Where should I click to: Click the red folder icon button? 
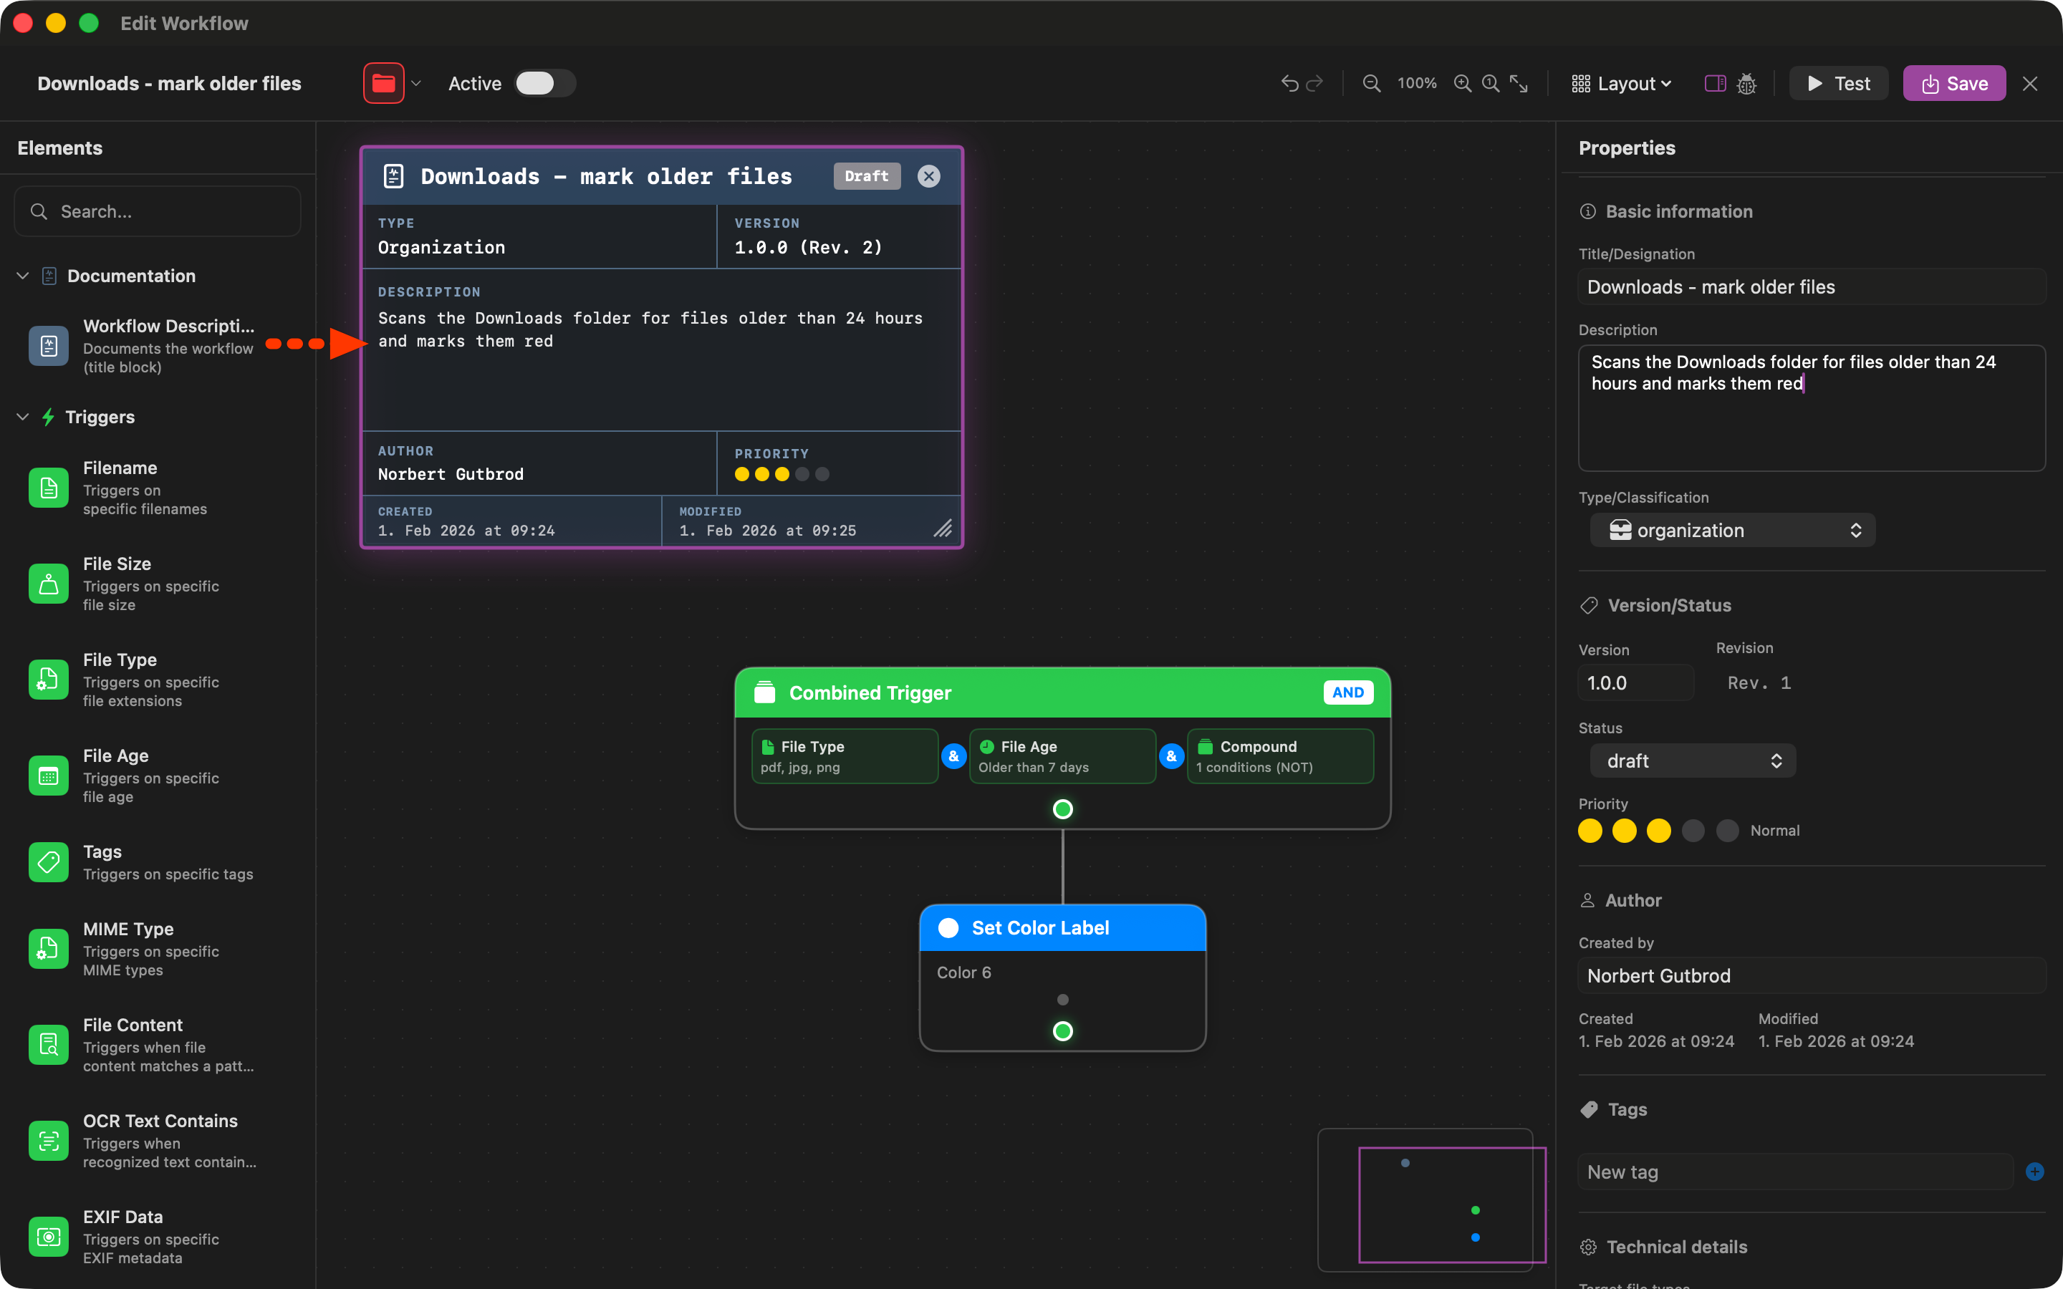(x=384, y=84)
